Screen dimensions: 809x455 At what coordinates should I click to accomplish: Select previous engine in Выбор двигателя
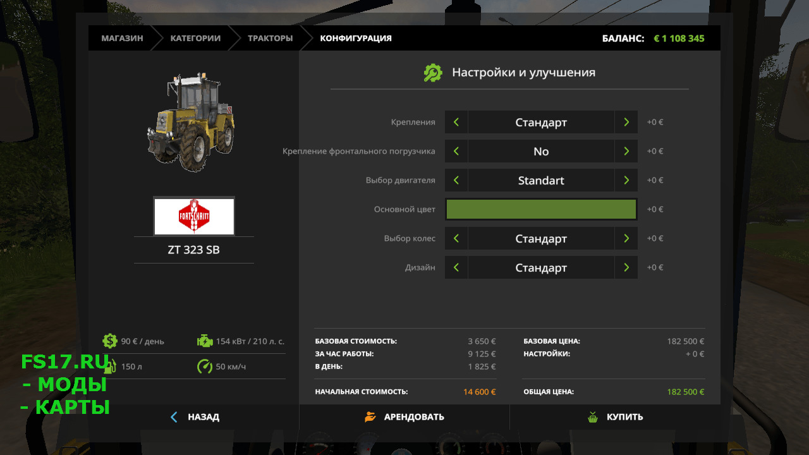(x=456, y=180)
